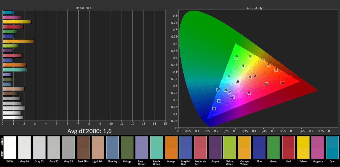The height and width of the screenshot is (167, 340).
Task: Choose the Moderate Red swatch
Action: [x=200, y=147]
